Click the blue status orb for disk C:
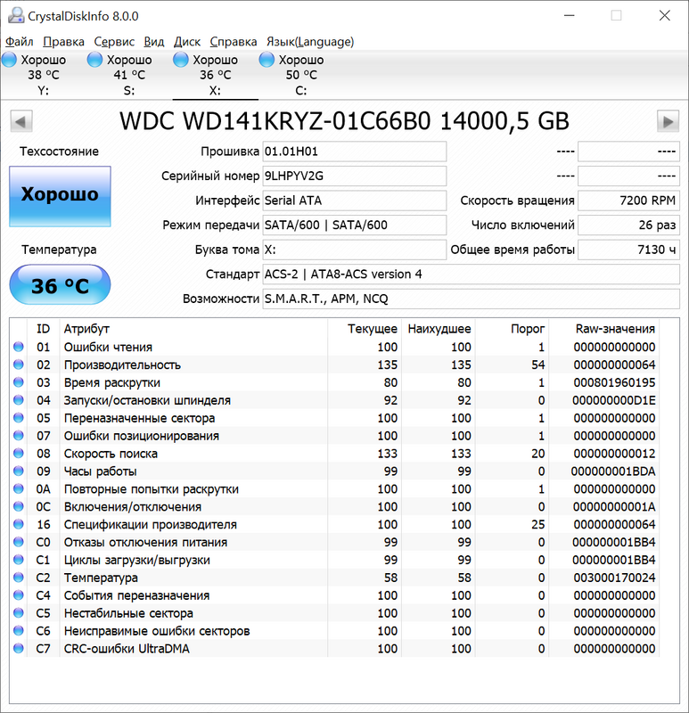 tap(267, 60)
